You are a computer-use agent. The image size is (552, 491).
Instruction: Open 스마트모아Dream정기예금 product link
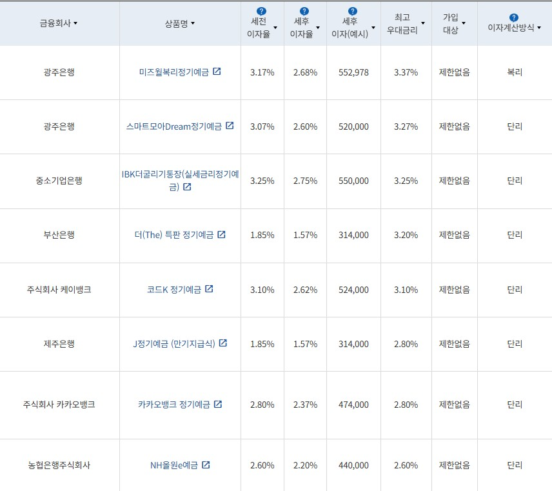(174, 126)
